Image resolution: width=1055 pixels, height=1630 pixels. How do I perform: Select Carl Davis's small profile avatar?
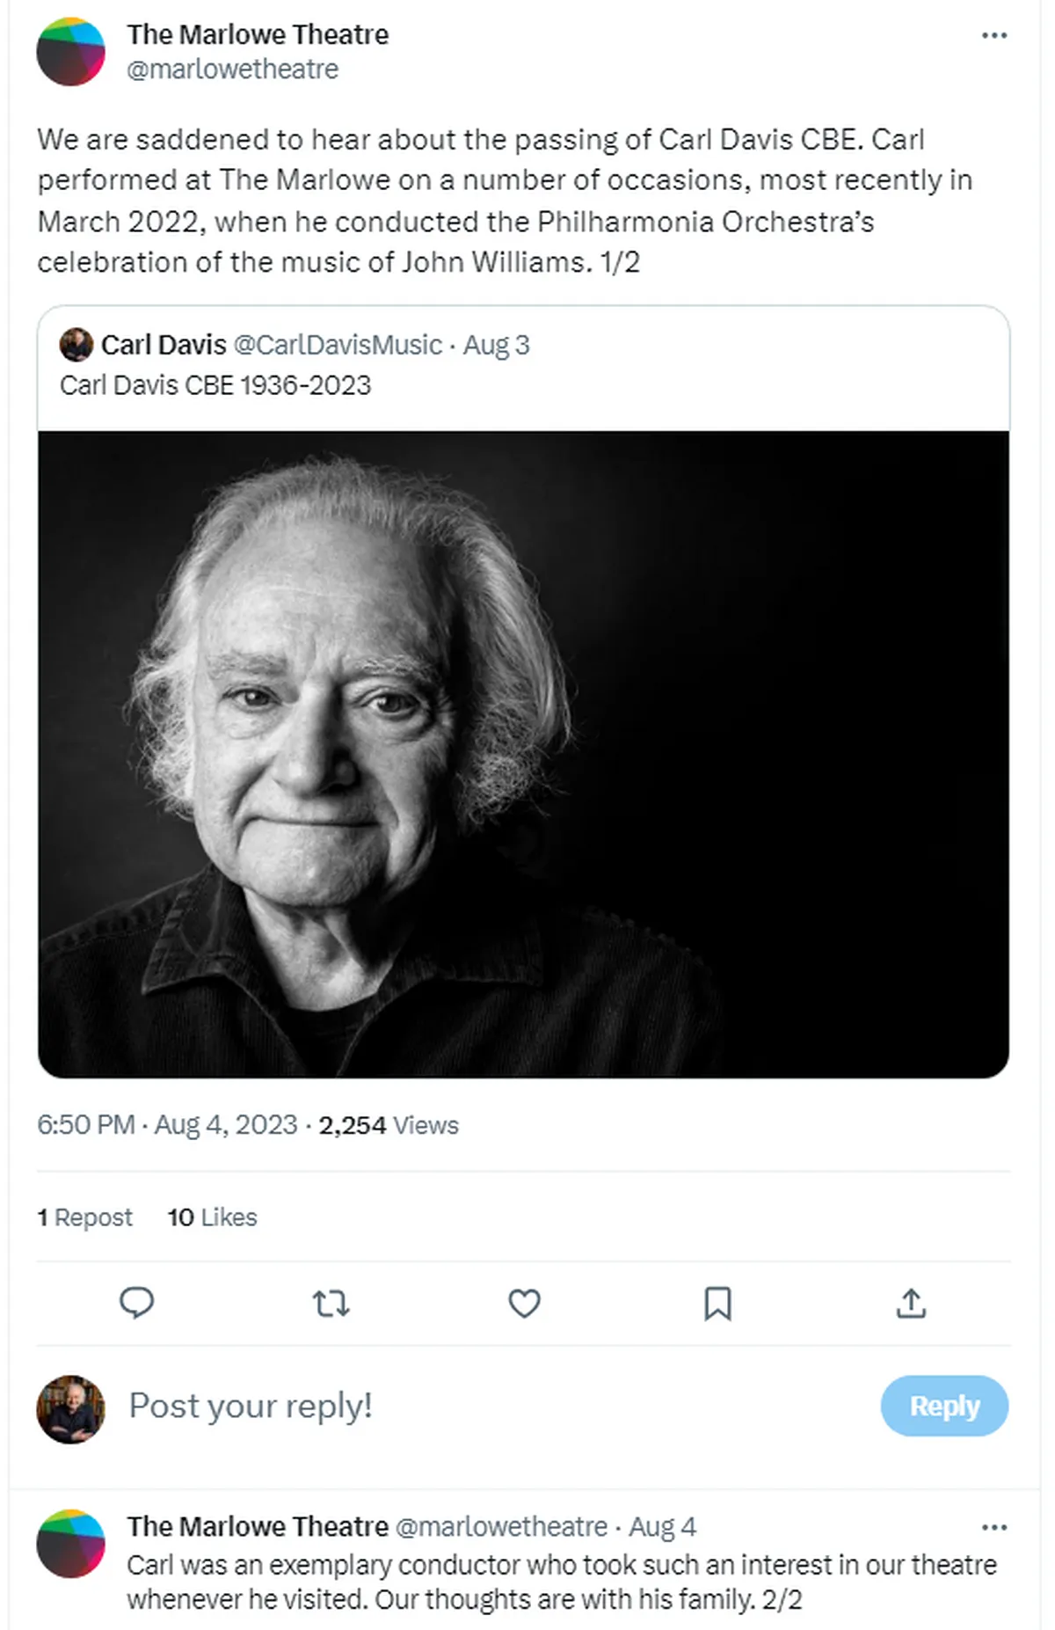point(77,345)
